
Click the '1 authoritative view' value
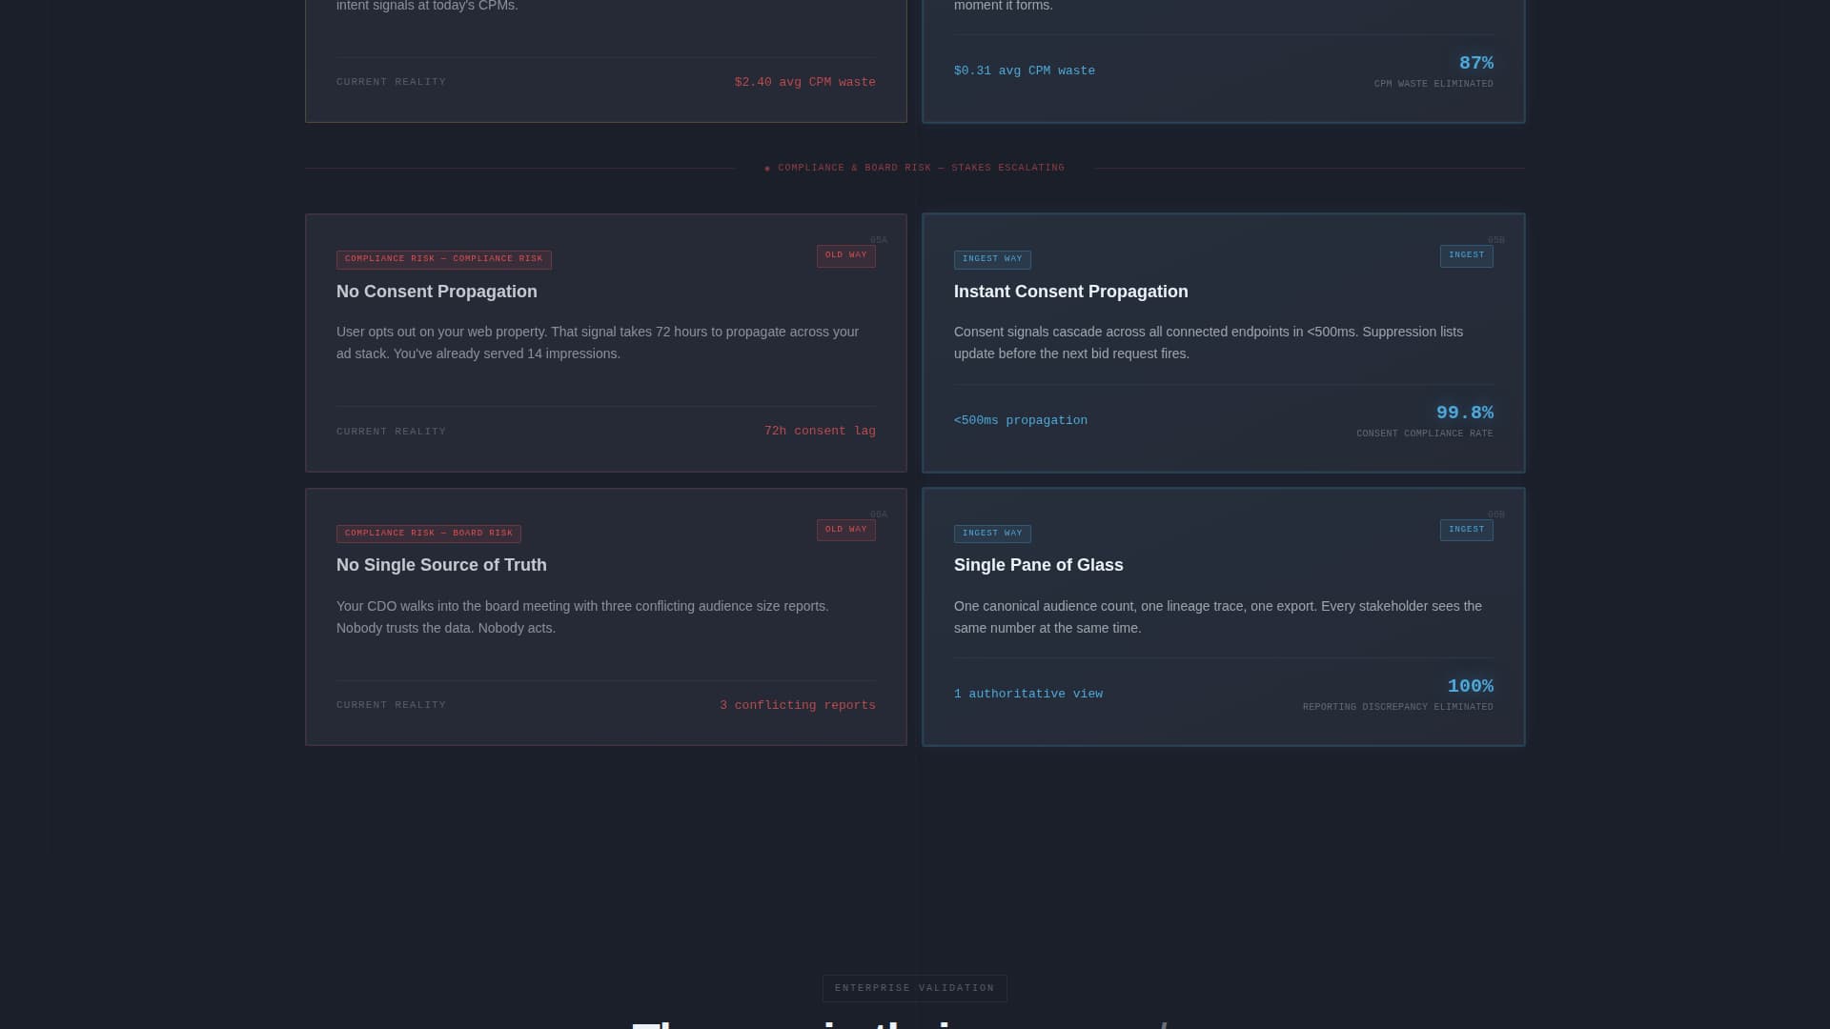pyautogui.click(x=1027, y=694)
